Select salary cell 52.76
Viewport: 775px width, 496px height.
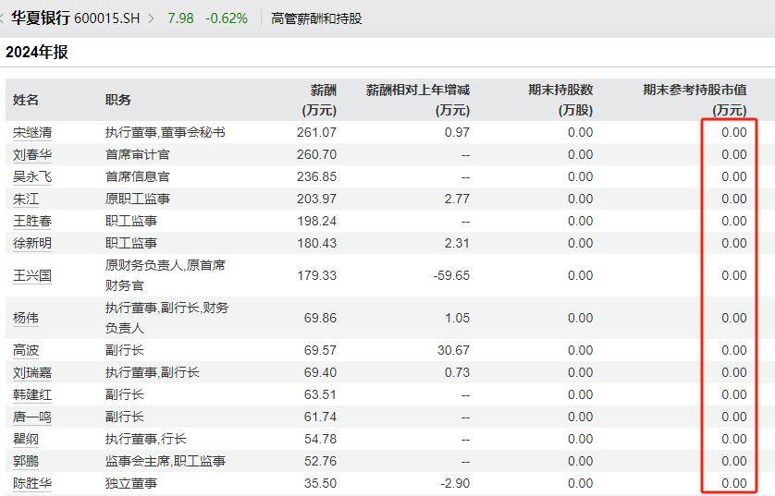[x=320, y=461]
